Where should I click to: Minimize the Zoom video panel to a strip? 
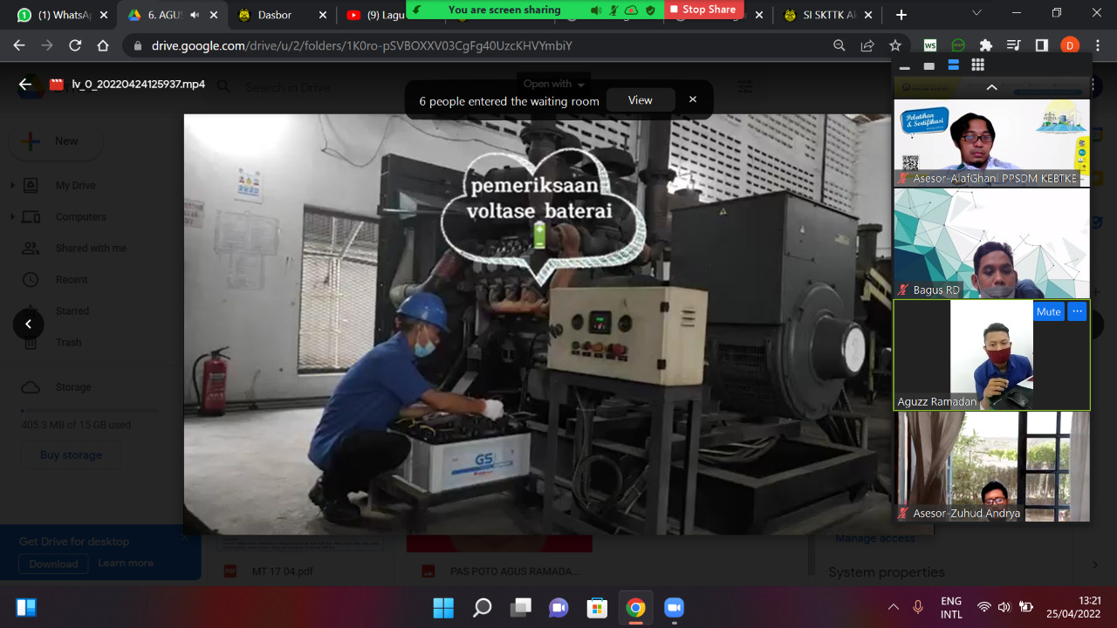pyautogui.click(x=905, y=66)
